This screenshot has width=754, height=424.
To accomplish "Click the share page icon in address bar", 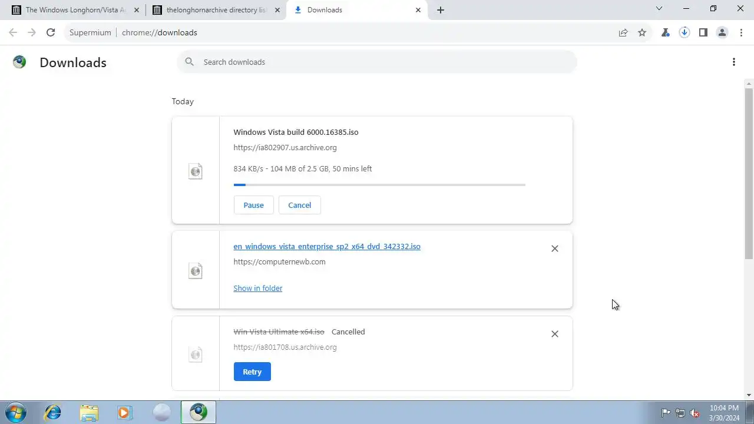I will point(623,32).
